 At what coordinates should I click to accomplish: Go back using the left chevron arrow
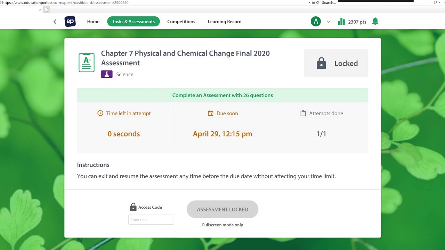(x=55, y=22)
